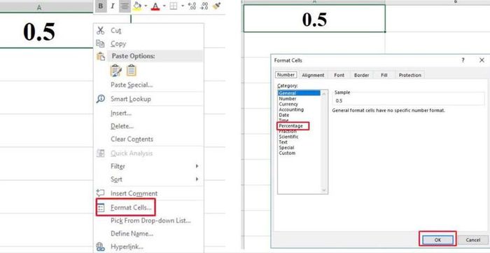Open the Protection tab
This screenshot has height=253, width=490.
410,75
